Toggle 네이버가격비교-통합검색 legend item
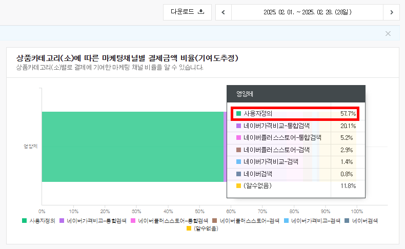 click(93, 221)
